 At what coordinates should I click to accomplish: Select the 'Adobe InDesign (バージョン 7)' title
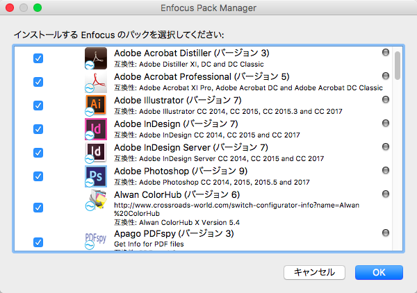pos(176,124)
